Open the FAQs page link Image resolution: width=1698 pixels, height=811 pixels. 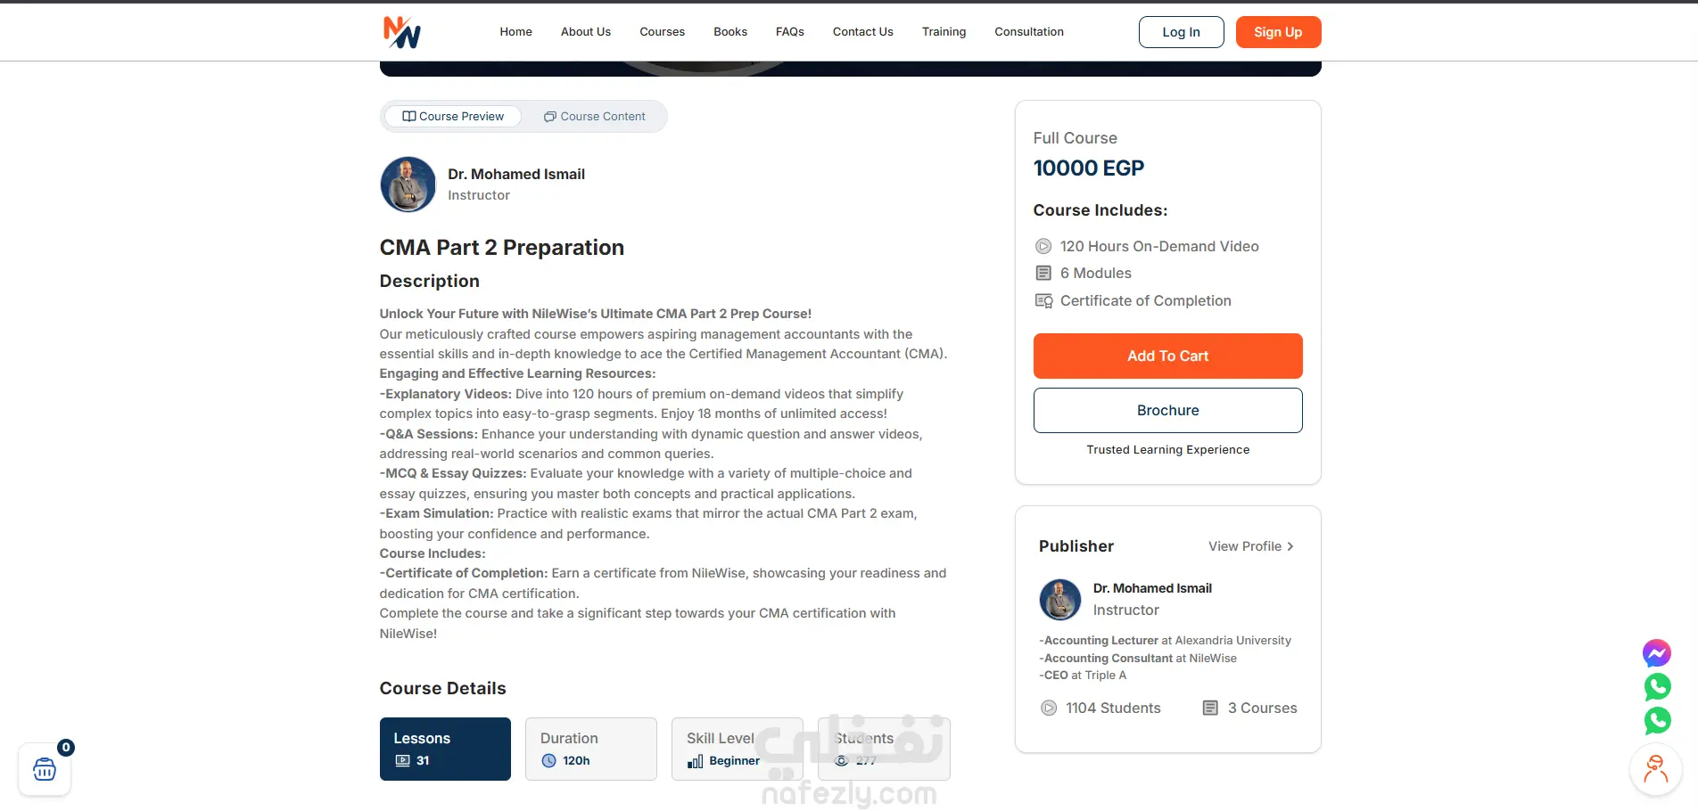(x=789, y=32)
